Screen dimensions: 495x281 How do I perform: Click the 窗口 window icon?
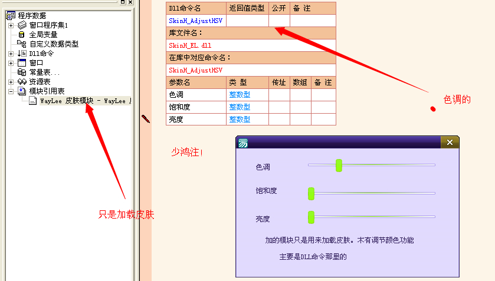(x=22, y=63)
